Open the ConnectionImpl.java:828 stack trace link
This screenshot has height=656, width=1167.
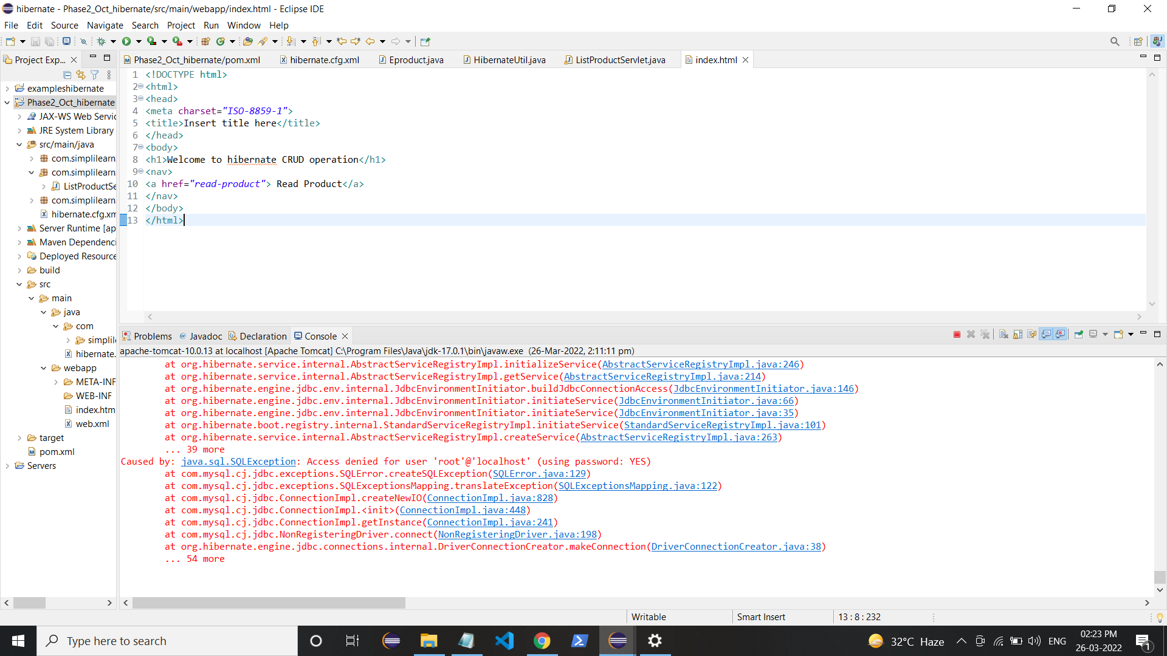(490, 498)
